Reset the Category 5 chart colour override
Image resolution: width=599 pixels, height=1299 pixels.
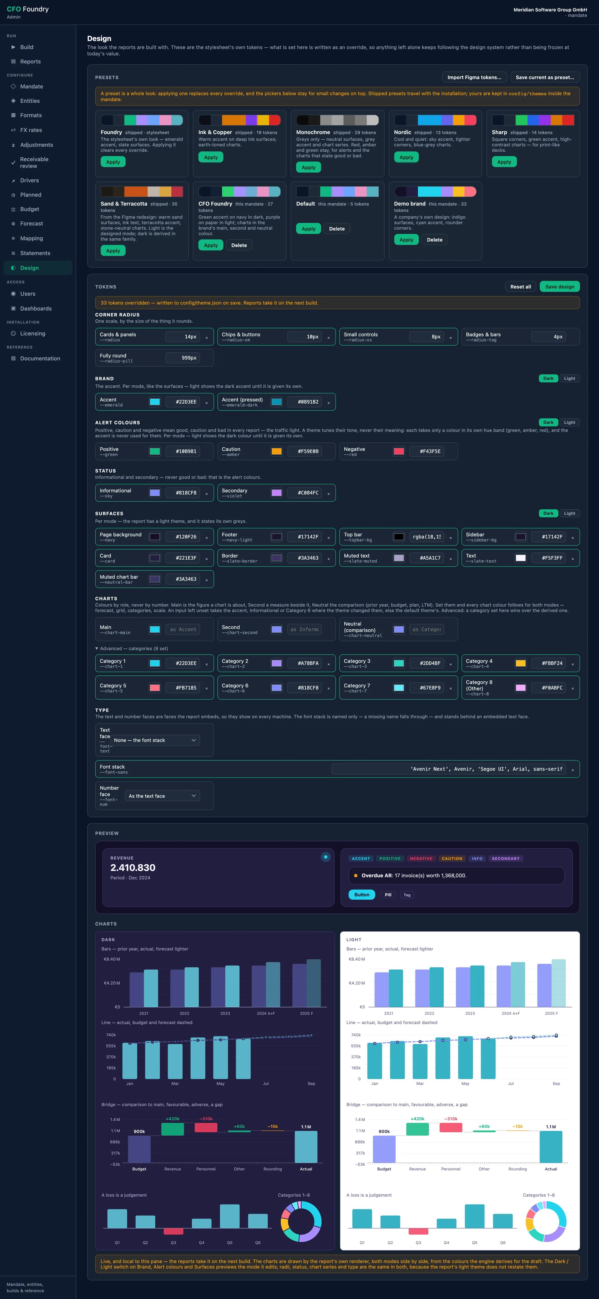(206, 688)
